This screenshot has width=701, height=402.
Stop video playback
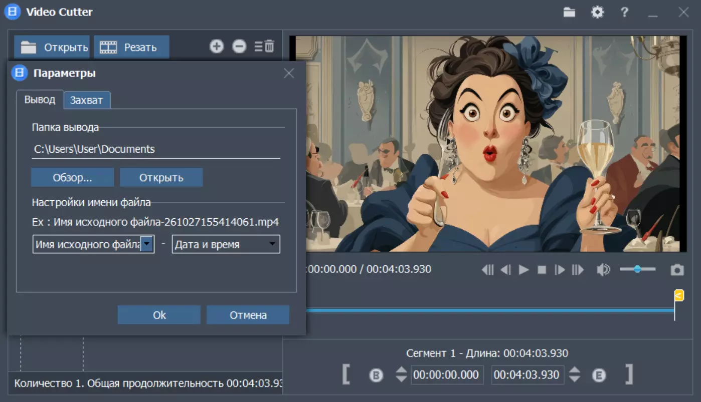point(542,270)
